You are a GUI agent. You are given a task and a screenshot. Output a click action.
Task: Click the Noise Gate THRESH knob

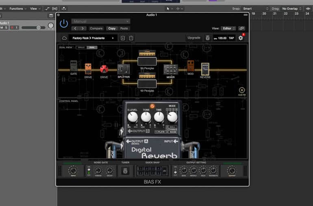(x=98, y=171)
